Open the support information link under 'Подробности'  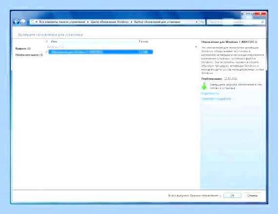pos(217,99)
